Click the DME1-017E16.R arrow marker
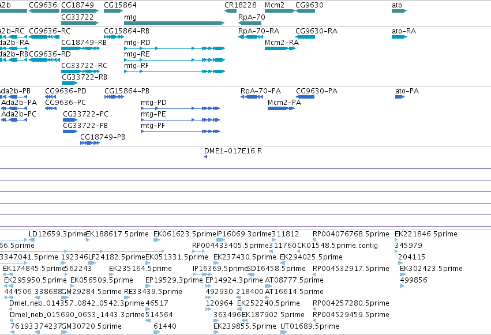491x335 pixels. (x=206, y=157)
